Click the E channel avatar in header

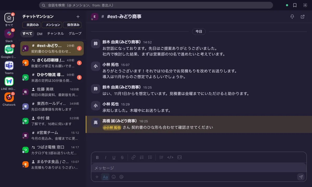[x=94, y=17]
